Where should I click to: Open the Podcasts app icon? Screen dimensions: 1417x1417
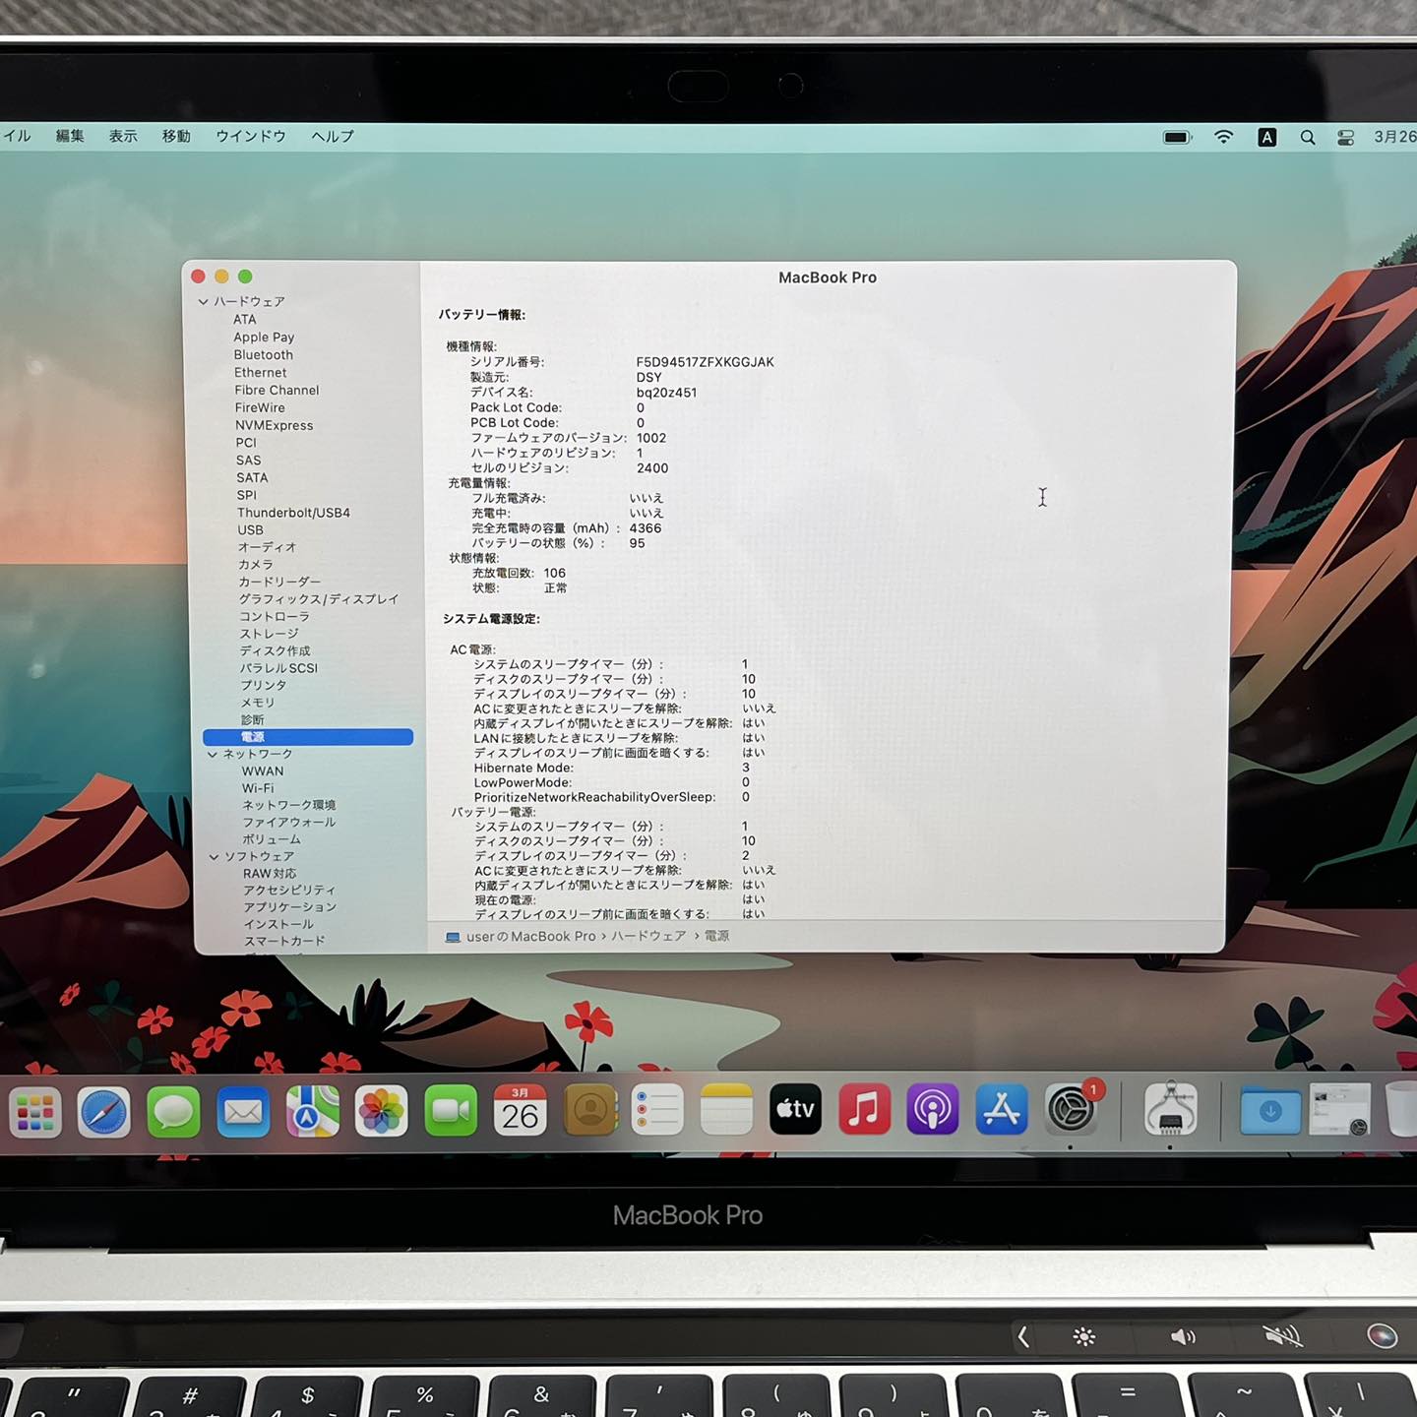[932, 1110]
